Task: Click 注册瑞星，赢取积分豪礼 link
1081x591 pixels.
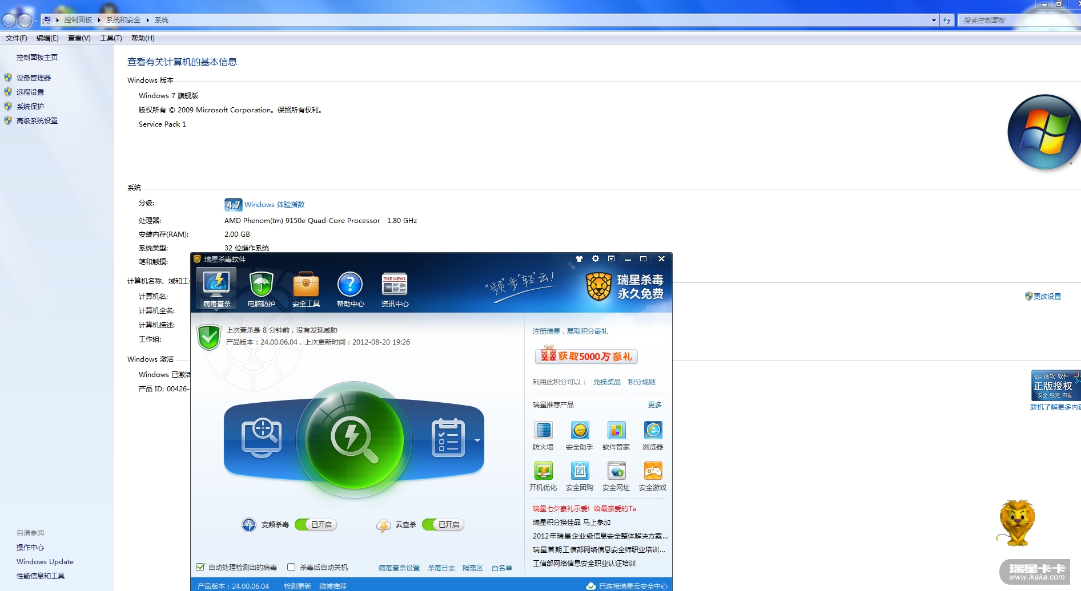Action: coord(570,331)
